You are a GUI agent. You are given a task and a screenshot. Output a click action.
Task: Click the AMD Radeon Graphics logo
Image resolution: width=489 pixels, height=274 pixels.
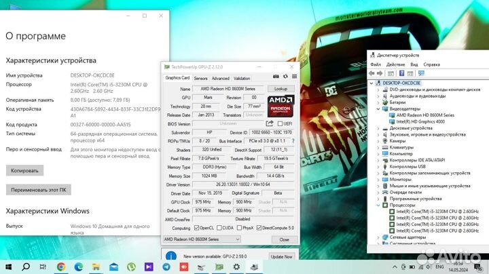pyautogui.click(x=280, y=106)
